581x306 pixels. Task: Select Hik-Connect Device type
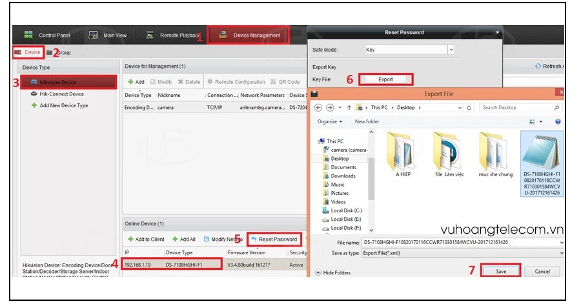click(x=57, y=94)
